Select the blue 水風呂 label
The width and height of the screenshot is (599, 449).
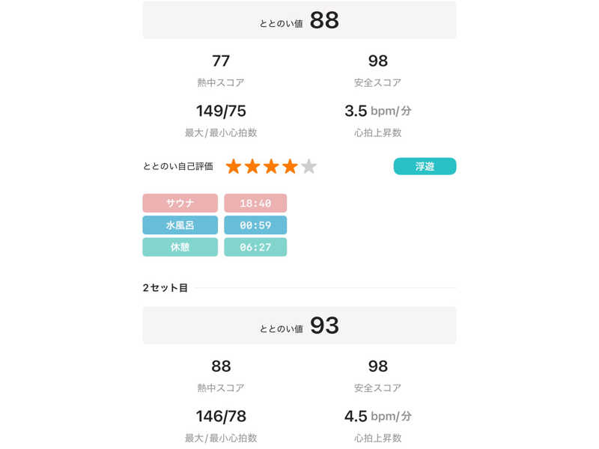coord(180,225)
